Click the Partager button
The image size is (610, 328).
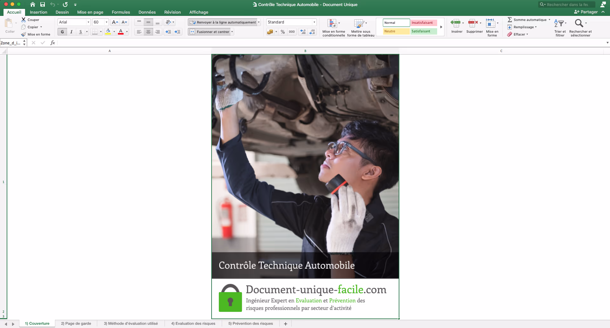click(x=586, y=12)
